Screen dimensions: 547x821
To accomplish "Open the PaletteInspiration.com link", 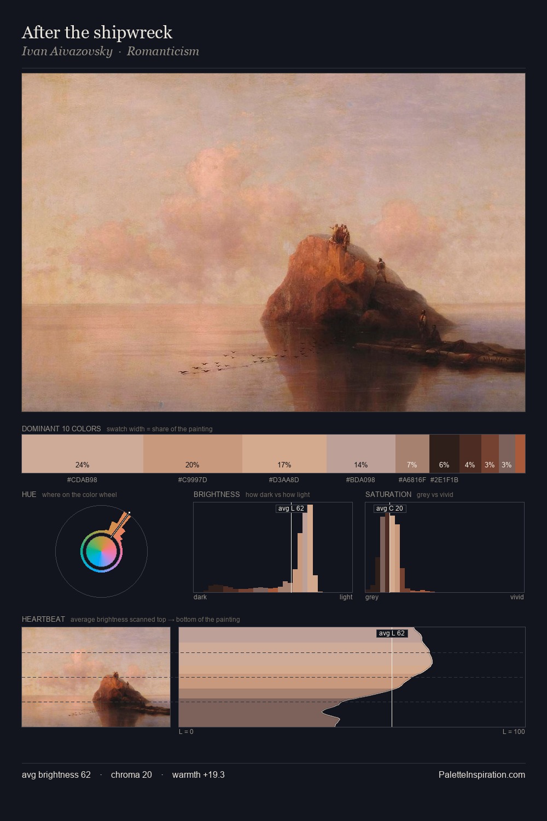I will tap(482, 775).
